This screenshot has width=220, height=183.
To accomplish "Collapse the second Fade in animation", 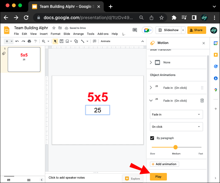I will pos(151,100).
